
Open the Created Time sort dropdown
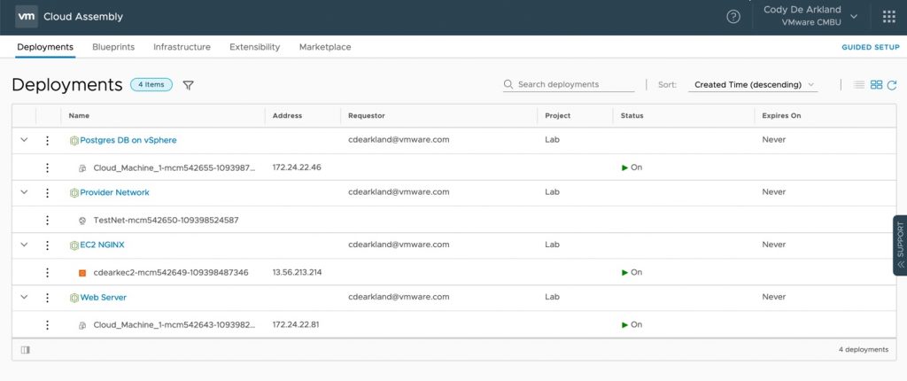(753, 84)
